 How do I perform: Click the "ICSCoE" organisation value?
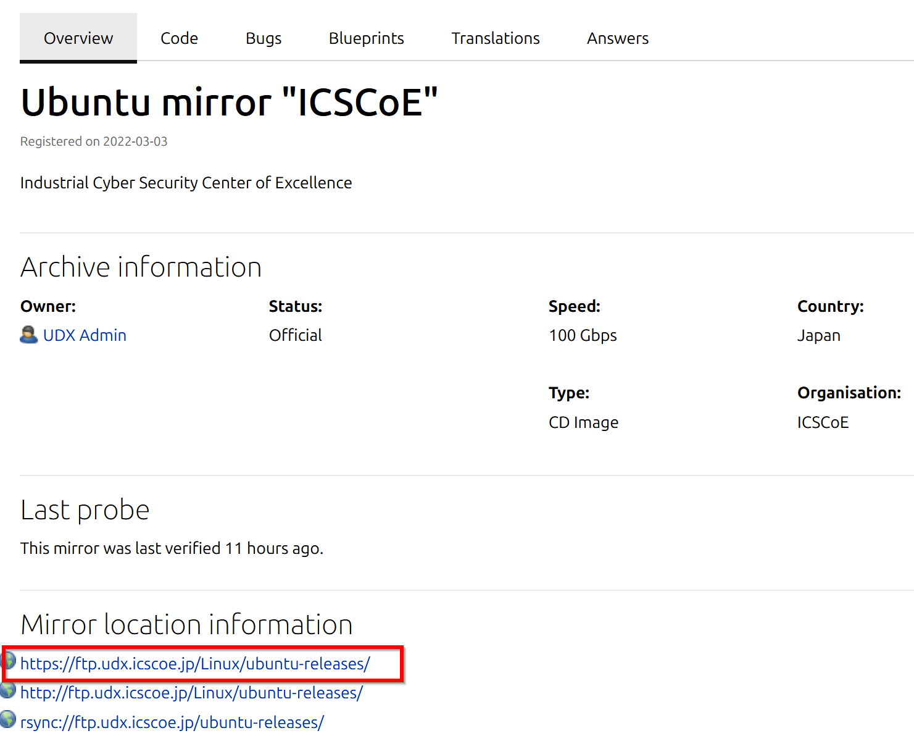coord(823,422)
